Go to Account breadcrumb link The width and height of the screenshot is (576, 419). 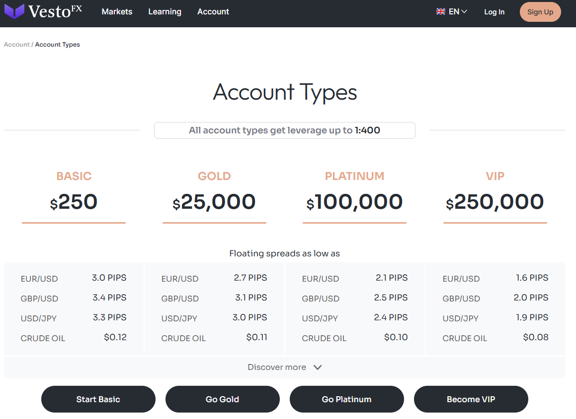pos(16,44)
